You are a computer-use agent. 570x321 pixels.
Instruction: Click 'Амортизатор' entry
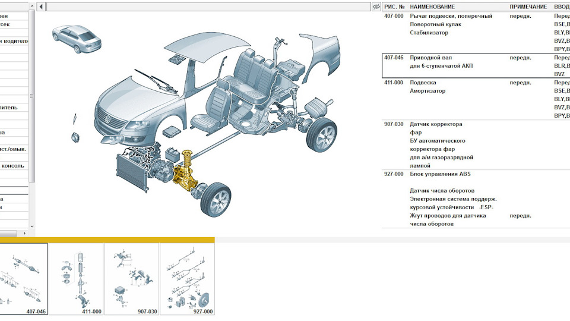coord(427,91)
